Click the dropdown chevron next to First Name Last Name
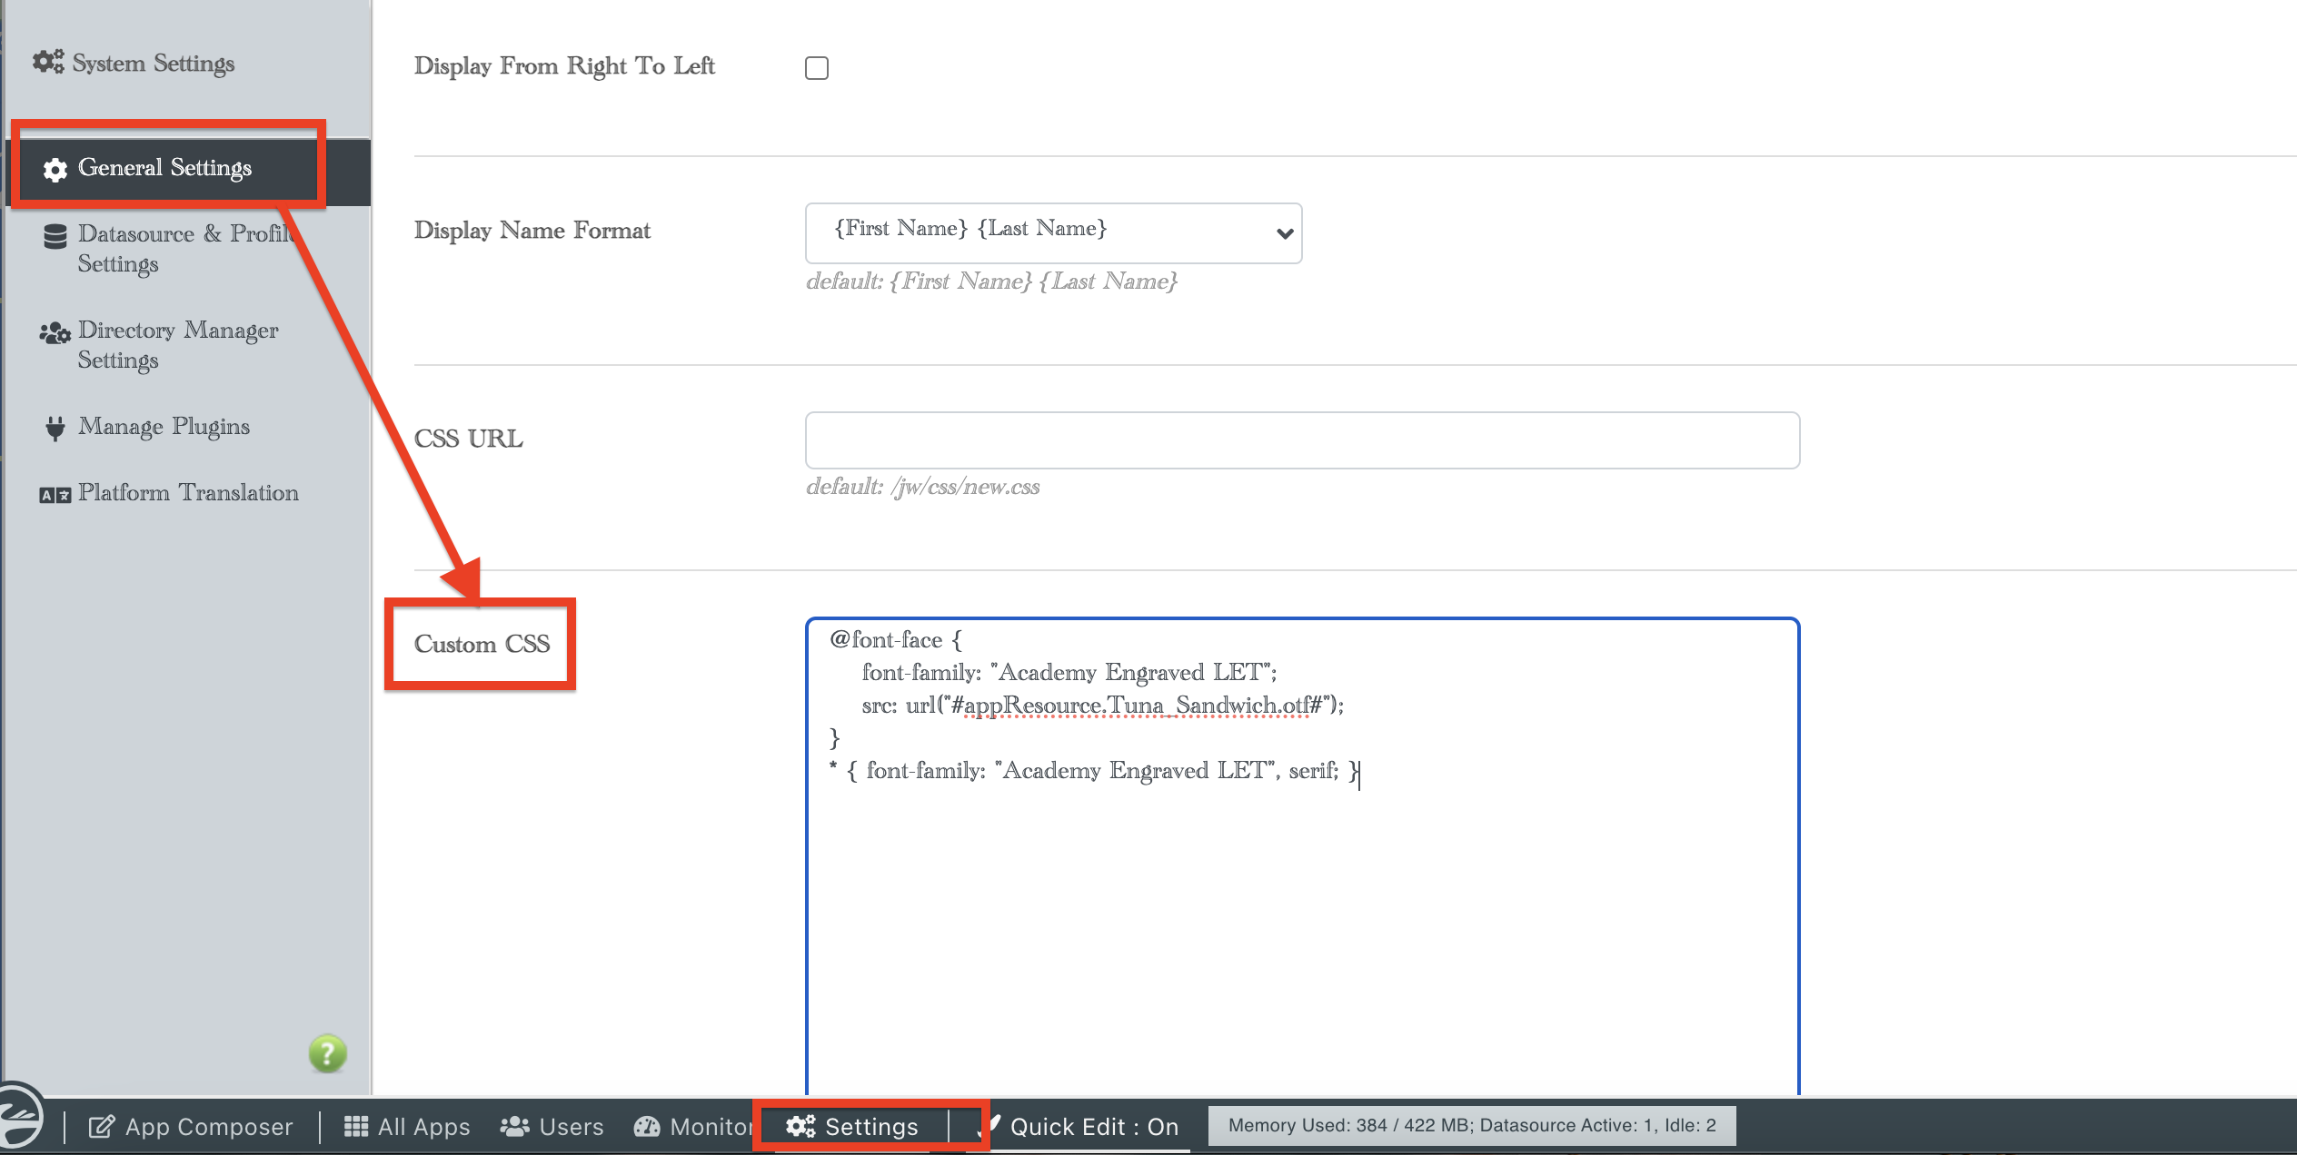 click(1284, 234)
